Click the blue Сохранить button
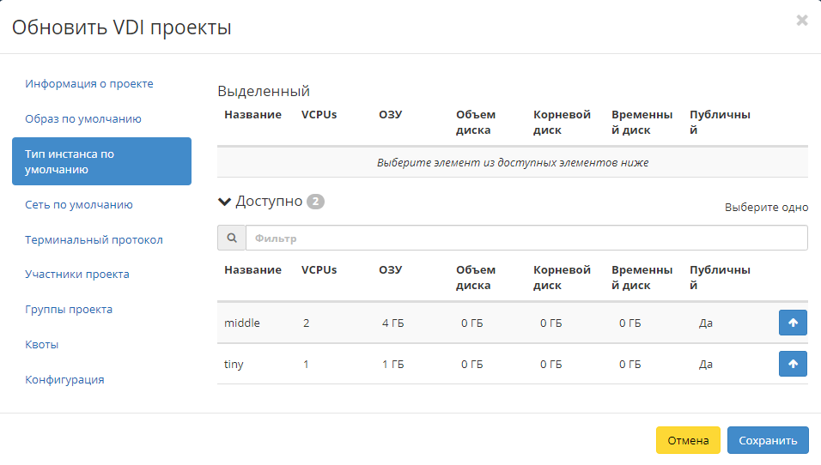 pos(767,440)
